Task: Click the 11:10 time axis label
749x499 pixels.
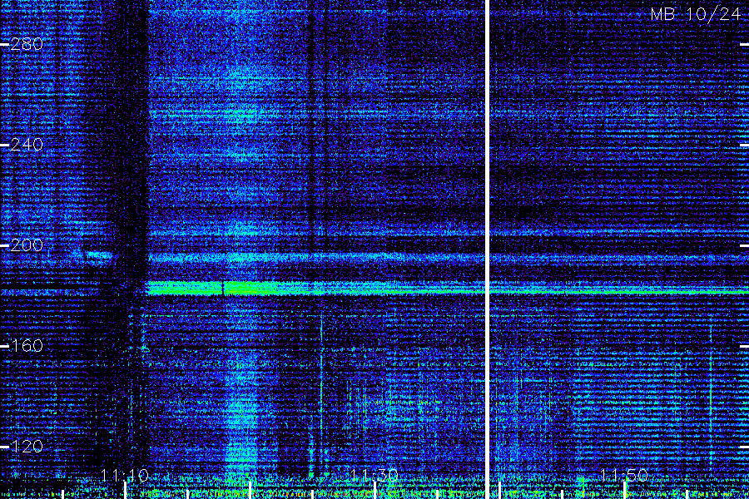Action: click(125, 475)
